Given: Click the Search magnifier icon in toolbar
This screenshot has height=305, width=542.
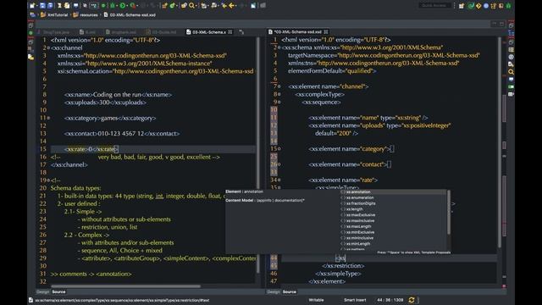Looking at the screenshot, I should [191, 6].
